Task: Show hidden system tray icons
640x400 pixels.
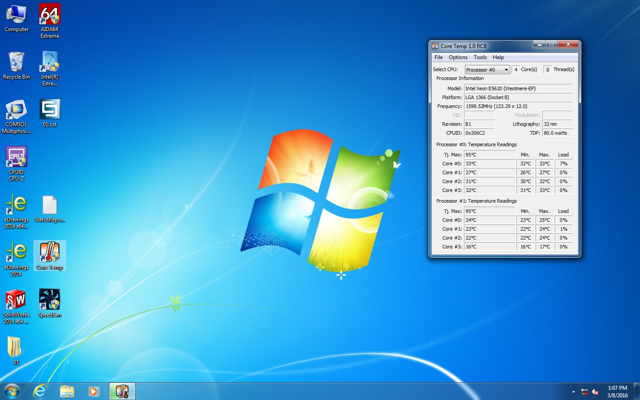Action: (x=573, y=392)
